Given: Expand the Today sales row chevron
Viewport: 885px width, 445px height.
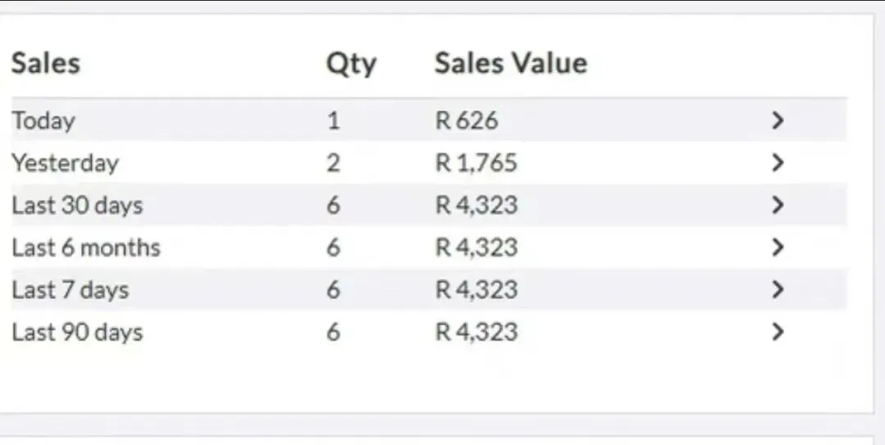Looking at the screenshot, I should [778, 120].
